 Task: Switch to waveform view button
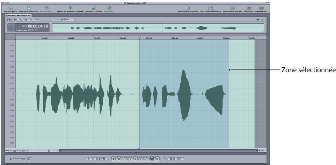click(258, 20)
